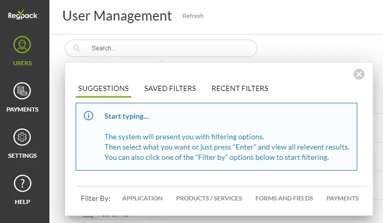The image size is (383, 223).
Task: Switch to the Saved Filters tab
Action: click(x=170, y=88)
